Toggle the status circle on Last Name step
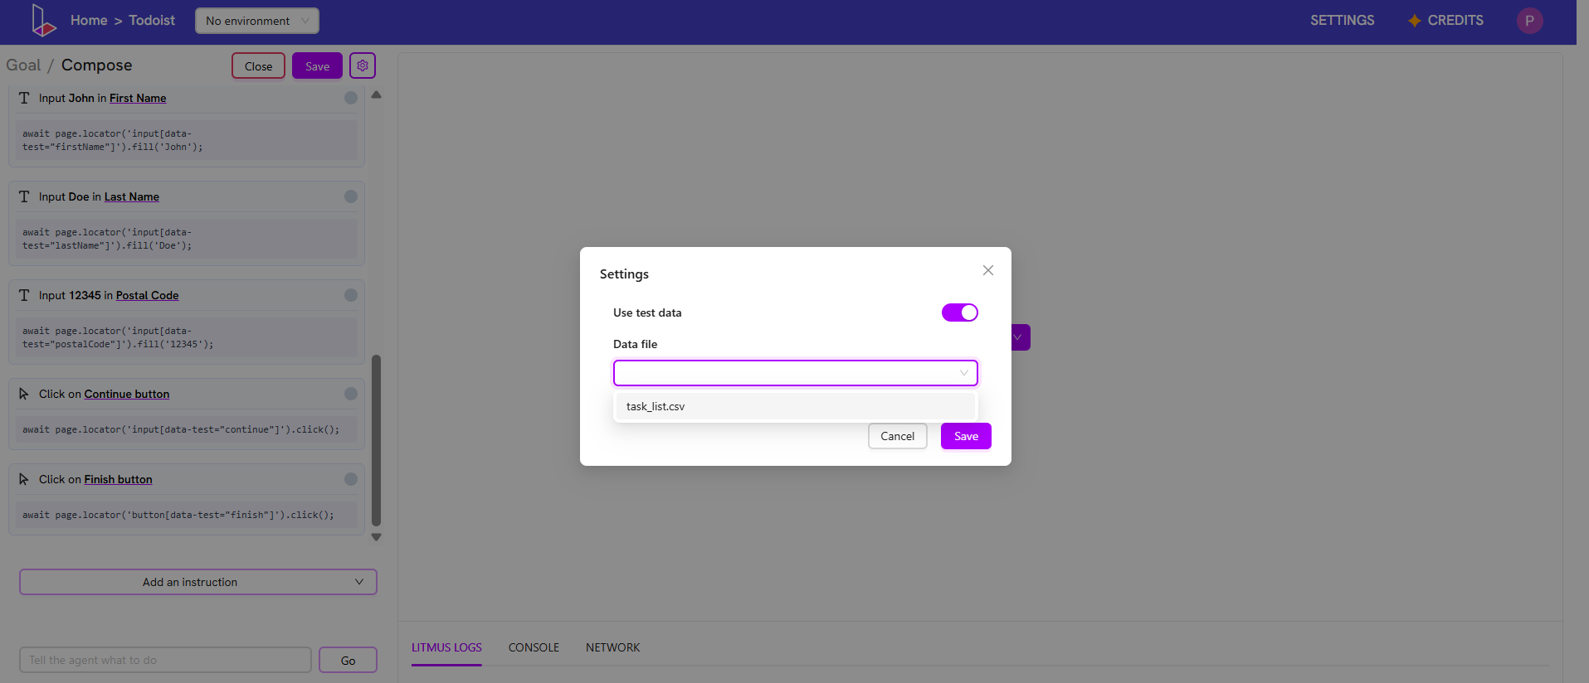The height and width of the screenshot is (683, 1589). [351, 196]
